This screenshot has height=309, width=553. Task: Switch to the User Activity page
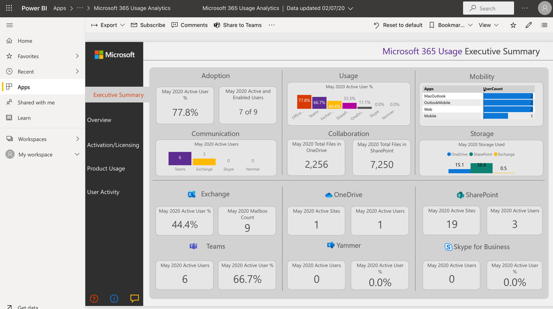[103, 192]
